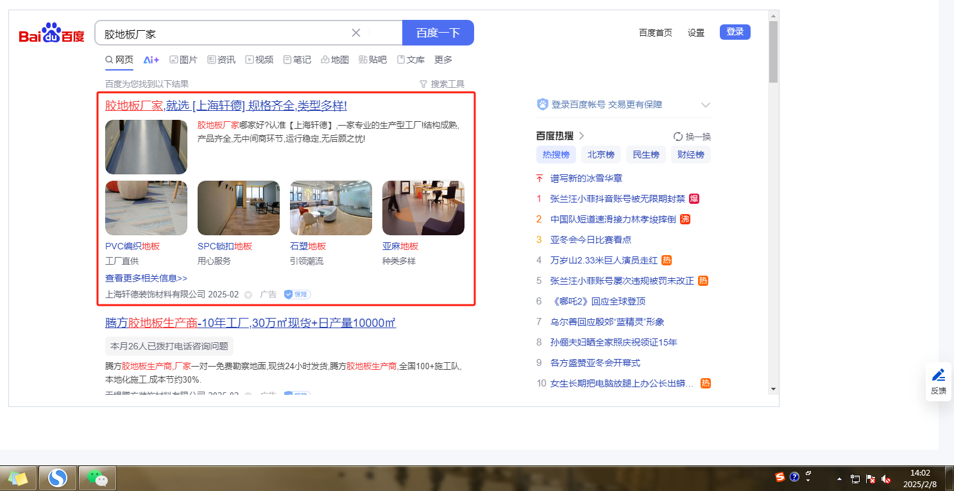Open hot search 孙俪夫妇晒全家照庆祝领证15年
Screen dimensions: 954x491
click(614, 342)
